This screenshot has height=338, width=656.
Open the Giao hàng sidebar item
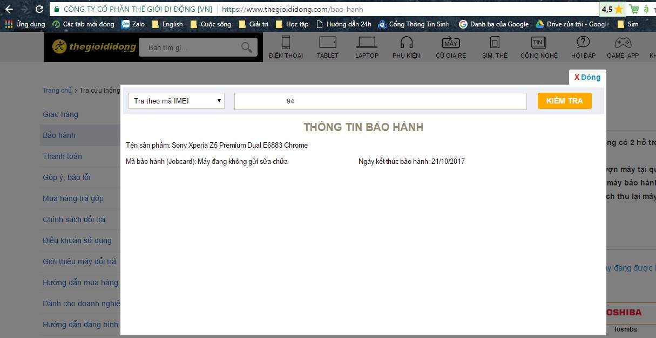pos(60,114)
